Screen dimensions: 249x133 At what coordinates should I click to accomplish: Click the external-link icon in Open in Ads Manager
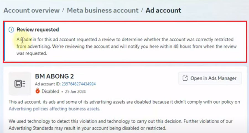click(x=185, y=78)
